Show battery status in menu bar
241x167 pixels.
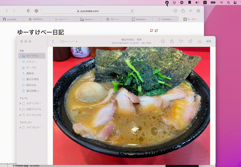(x=213, y=2)
